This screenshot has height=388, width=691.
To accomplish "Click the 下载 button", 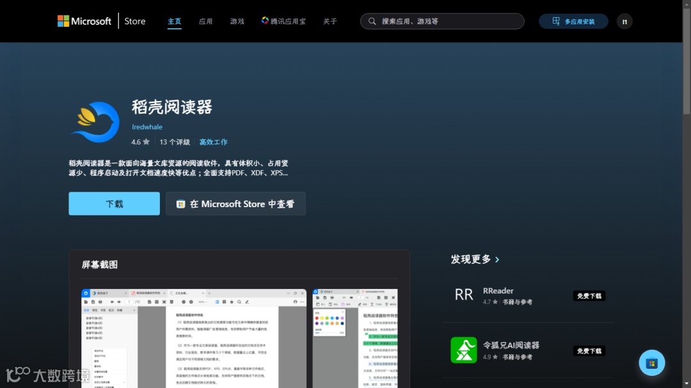I will (x=114, y=203).
